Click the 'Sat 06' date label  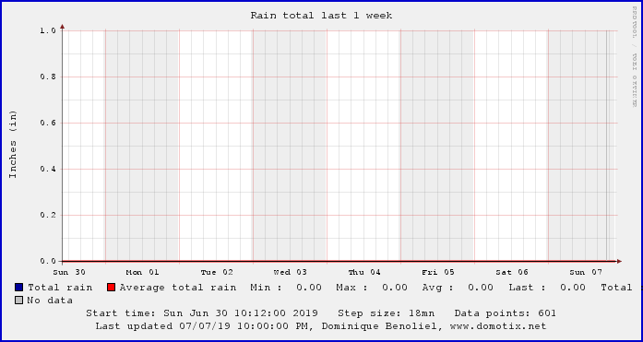click(512, 272)
